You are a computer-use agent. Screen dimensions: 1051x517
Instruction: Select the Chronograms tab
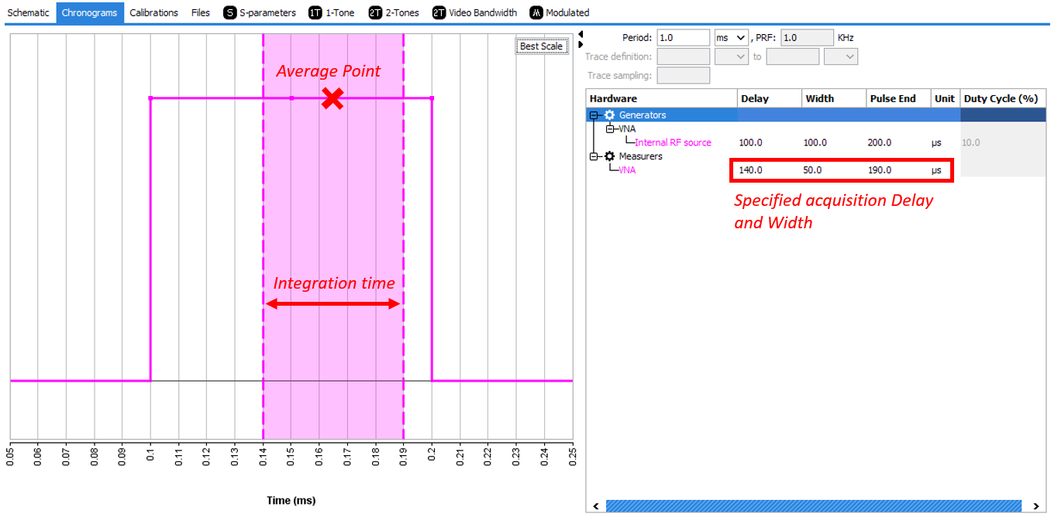click(89, 12)
